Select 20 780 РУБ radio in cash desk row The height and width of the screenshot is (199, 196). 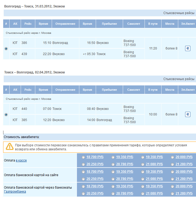[113, 164]
